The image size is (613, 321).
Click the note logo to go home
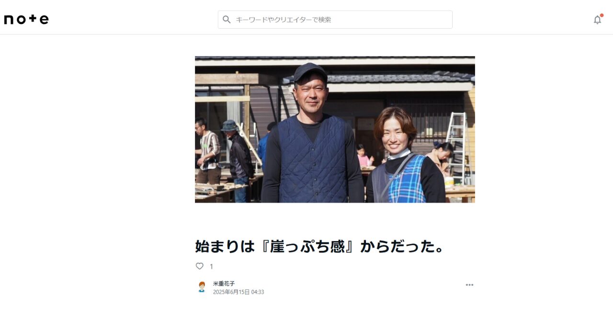[x=26, y=20]
